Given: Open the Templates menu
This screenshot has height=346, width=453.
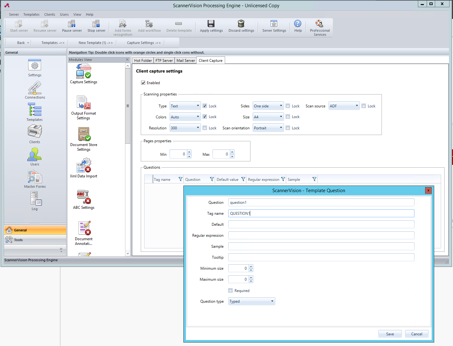Looking at the screenshot, I should point(31,14).
